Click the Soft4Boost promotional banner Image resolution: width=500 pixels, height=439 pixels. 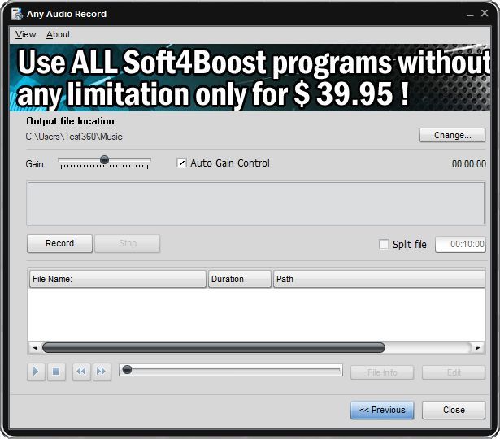coord(250,78)
